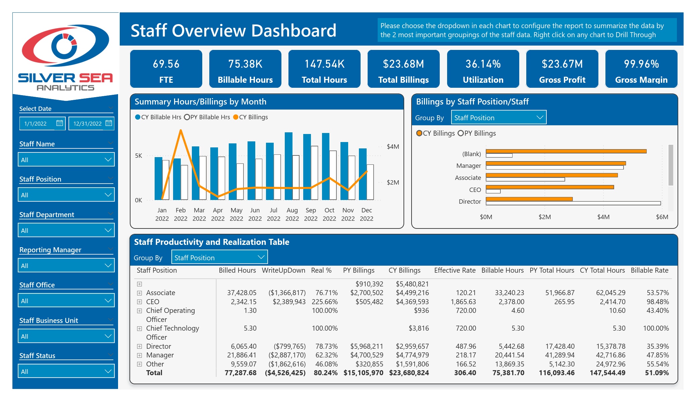Open the Staff Department slicer dropdown

(x=66, y=230)
